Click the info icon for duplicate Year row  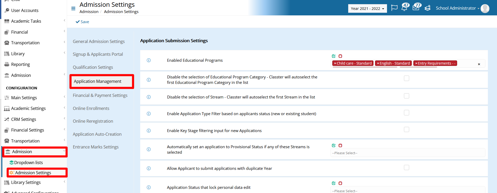(x=149, y=168)
